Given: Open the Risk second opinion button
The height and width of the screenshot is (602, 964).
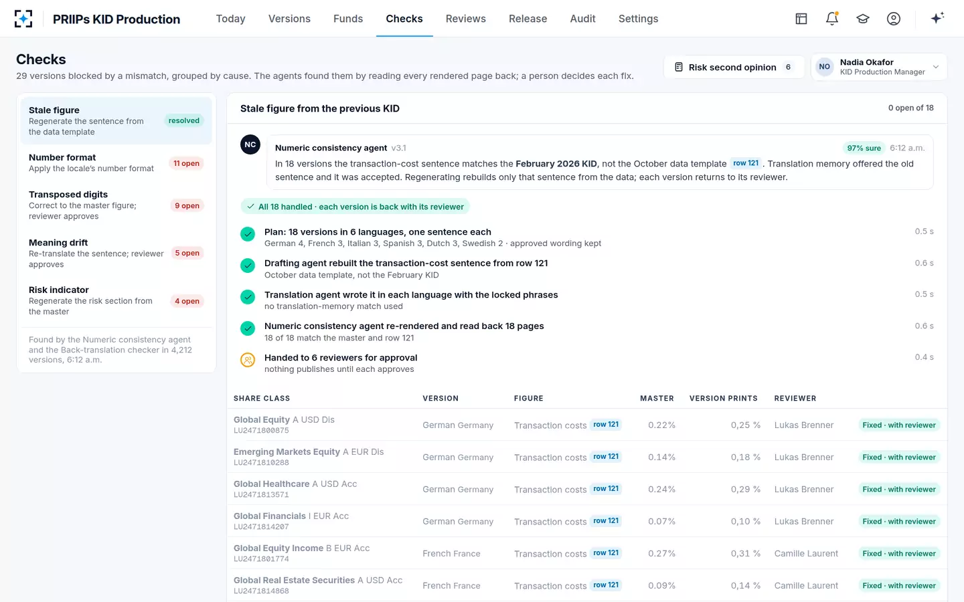Looking at the screenshot, I should [x=734, y=67].
